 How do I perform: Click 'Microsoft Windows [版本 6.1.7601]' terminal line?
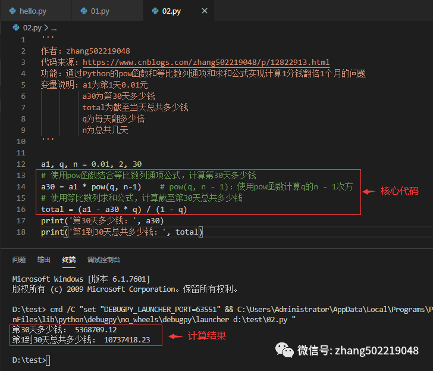coord(81,279)
